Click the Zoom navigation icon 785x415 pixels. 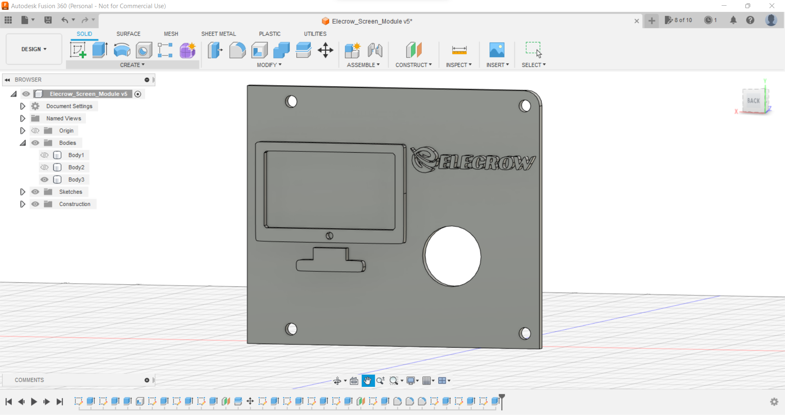click(x=381, y=381)
